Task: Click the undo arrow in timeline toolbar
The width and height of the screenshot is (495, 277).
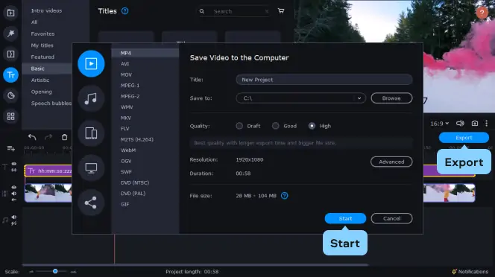Action: [32, 137]
